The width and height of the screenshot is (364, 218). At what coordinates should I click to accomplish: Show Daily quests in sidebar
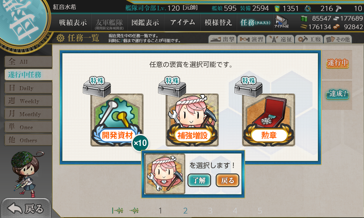pyautogui.click(x=28, y=88)
